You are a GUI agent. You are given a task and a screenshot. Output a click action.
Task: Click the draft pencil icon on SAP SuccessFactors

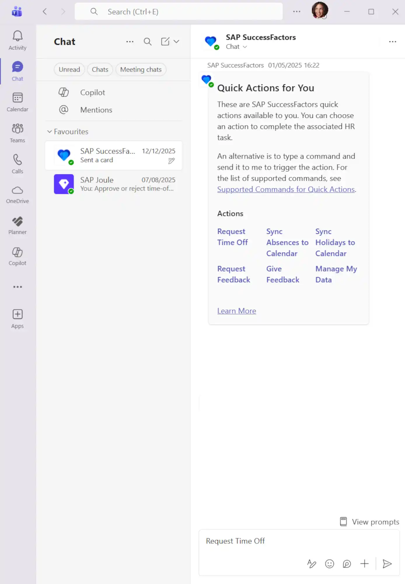[172, 161]
